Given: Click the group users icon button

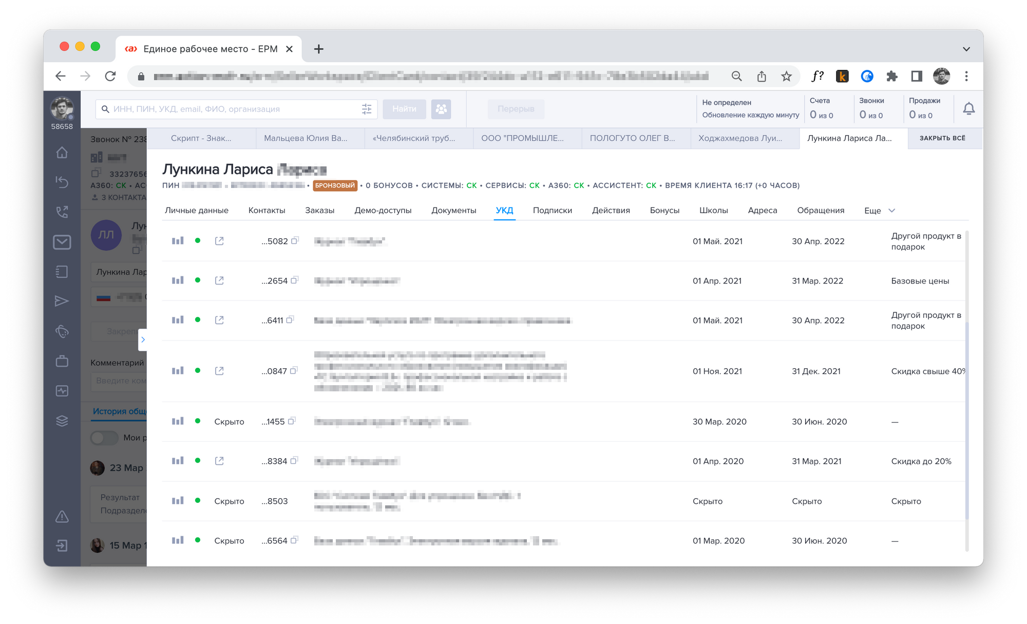Looking at the screenshot, I should (441, 109).
